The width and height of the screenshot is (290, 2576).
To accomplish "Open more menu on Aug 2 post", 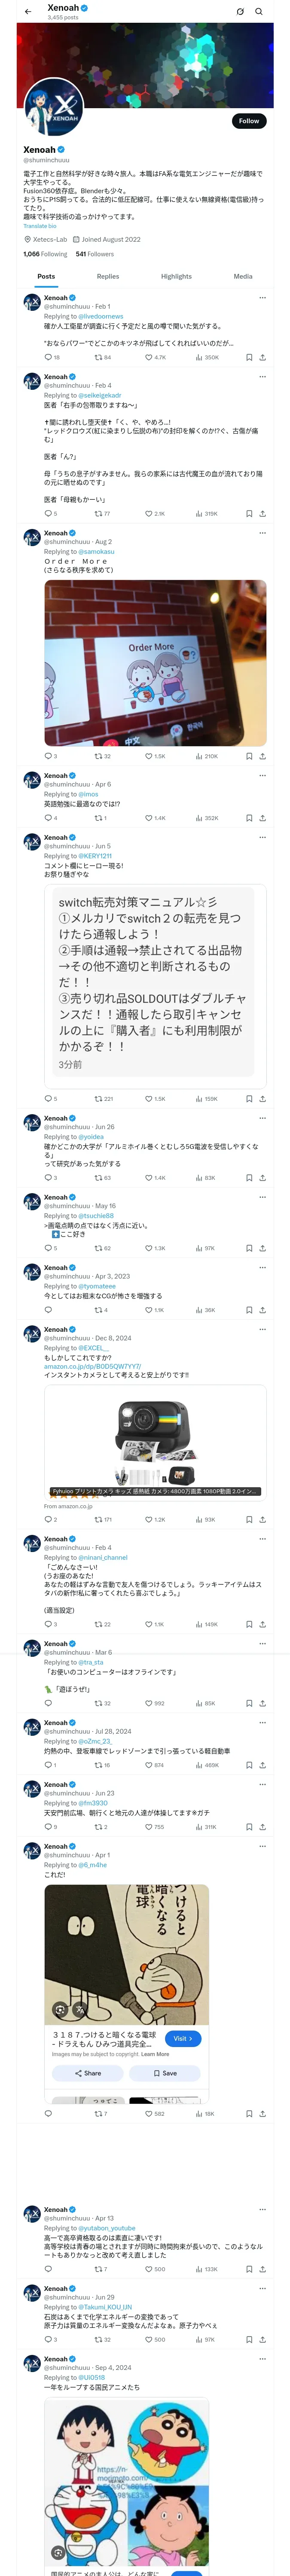I will (x=262, y=533).
